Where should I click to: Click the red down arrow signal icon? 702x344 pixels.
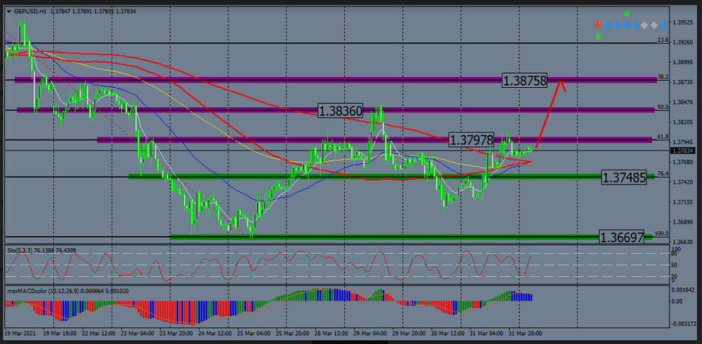point(598,25)
